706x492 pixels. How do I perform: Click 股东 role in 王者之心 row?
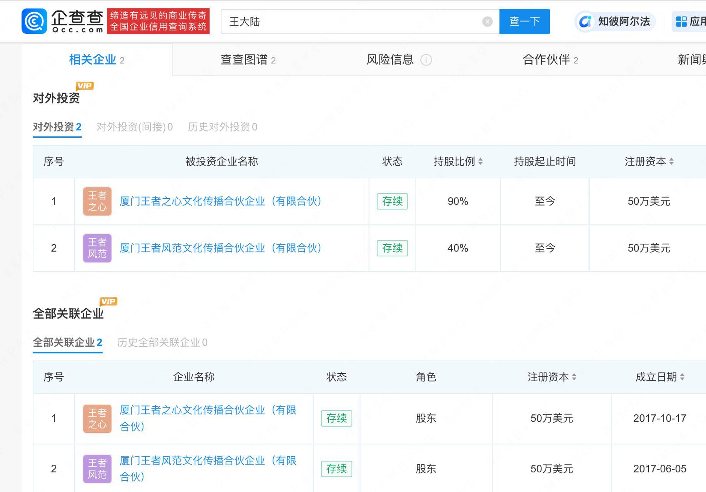(426, 418)
